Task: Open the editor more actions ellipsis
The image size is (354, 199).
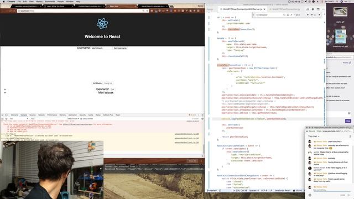Action: 323,9
